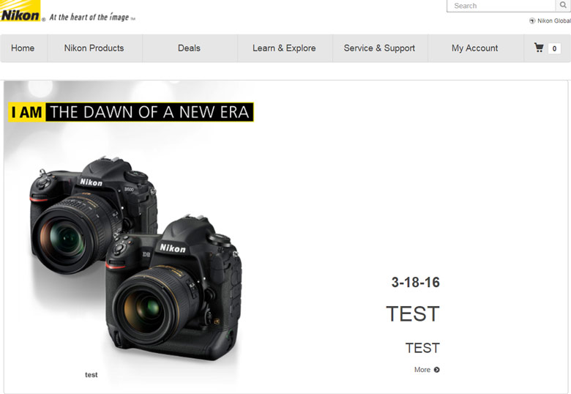Click the smaller TEST subheading above More
The width and height of the screenshot is (571, 394).
[422, 348]
